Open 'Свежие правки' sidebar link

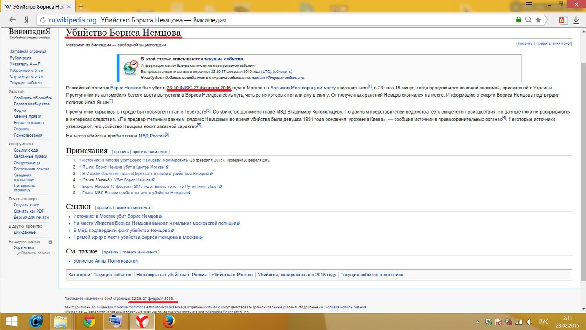(x=28, y=116)
